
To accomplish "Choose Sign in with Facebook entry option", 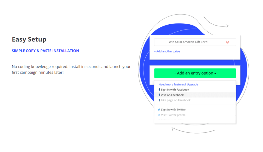I will point(175,90).
